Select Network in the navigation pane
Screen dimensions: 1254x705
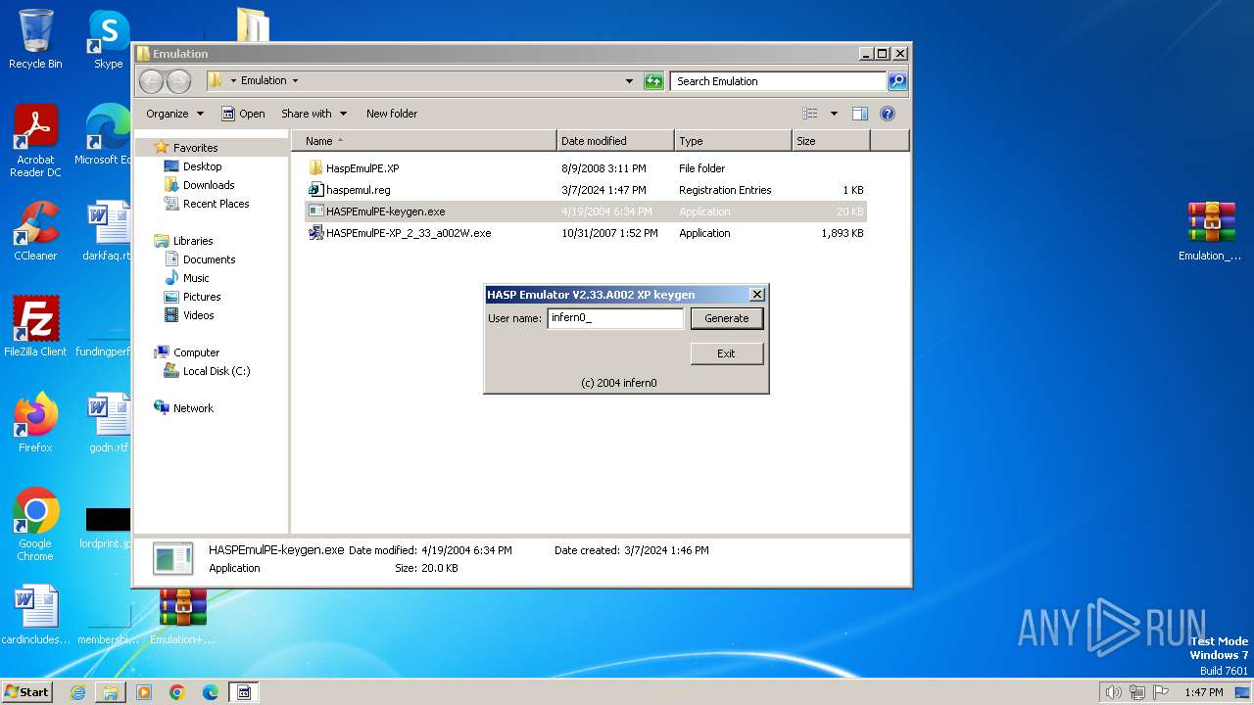tap(193, 408)
